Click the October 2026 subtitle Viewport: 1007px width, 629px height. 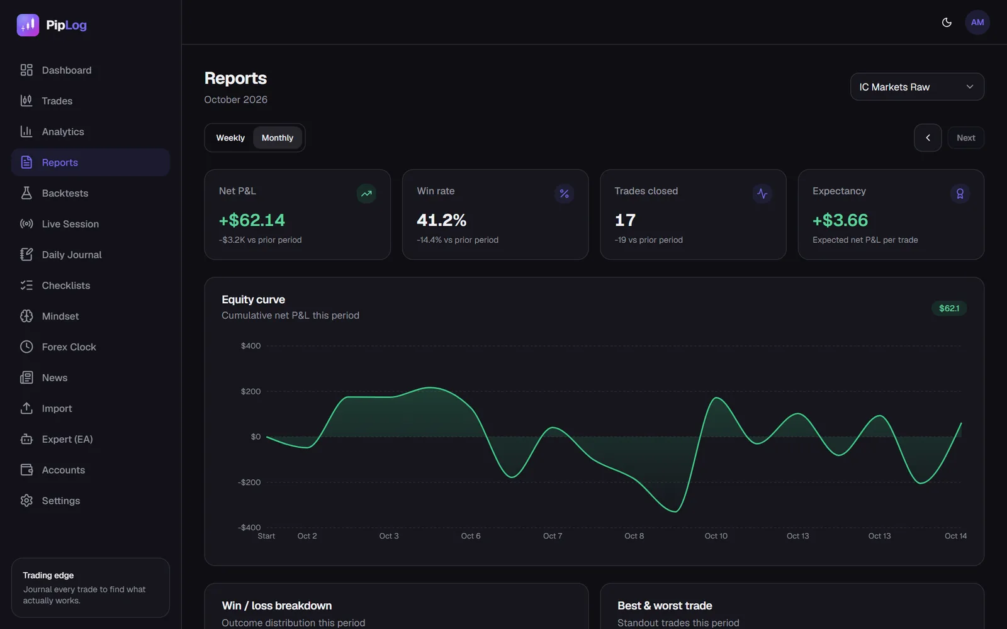[x=236, y=99]
